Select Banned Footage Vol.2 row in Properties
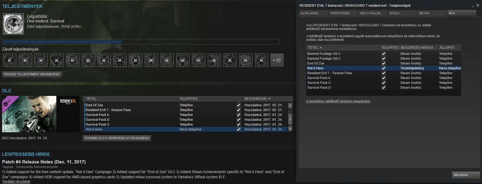 point(384,58)
